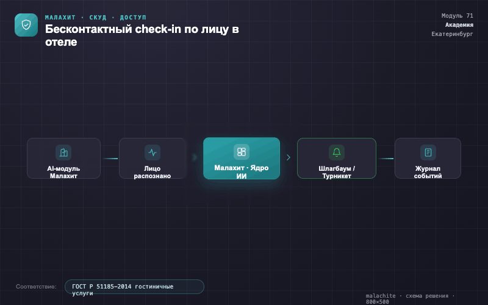The width and height of the screenshot is (488, 305).
Task: Click the building icon in AI-модуль Малахит card
Action: tap(63, 152)
